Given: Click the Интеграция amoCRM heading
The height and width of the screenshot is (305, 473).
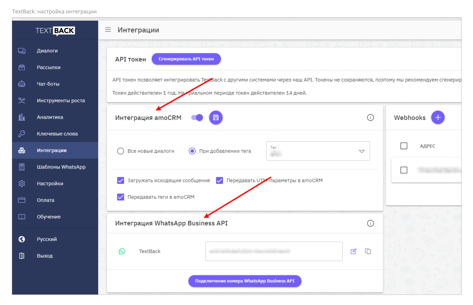Looking at the screenshot, I should click(x=148, y=118).
